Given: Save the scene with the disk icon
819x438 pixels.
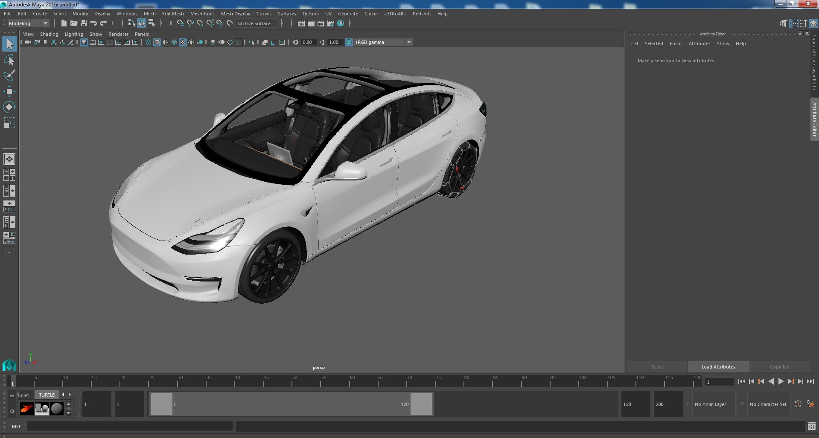Looking at the screenshot, I should click(84, 23).
